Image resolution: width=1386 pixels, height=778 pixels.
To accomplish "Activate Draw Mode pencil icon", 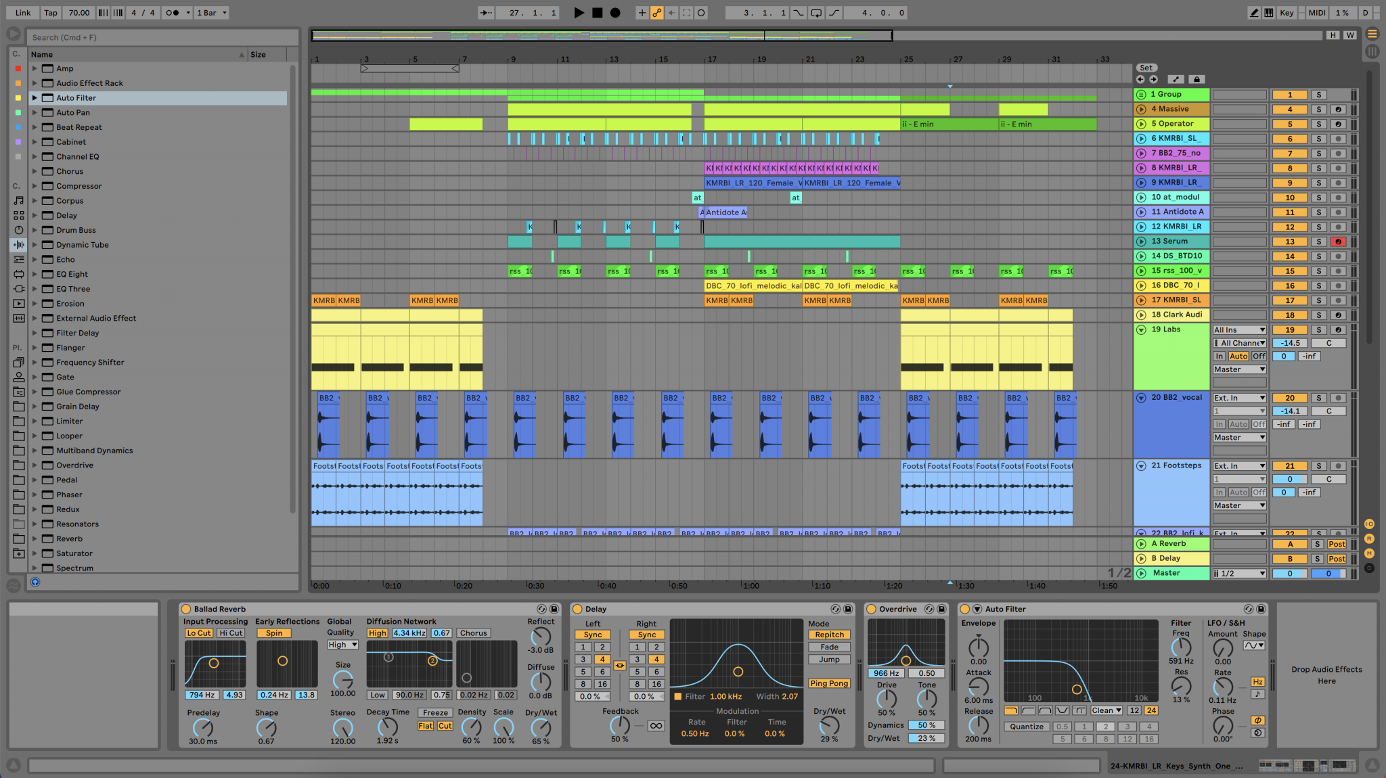I will pyautogui.click(x=1254, y=12).
